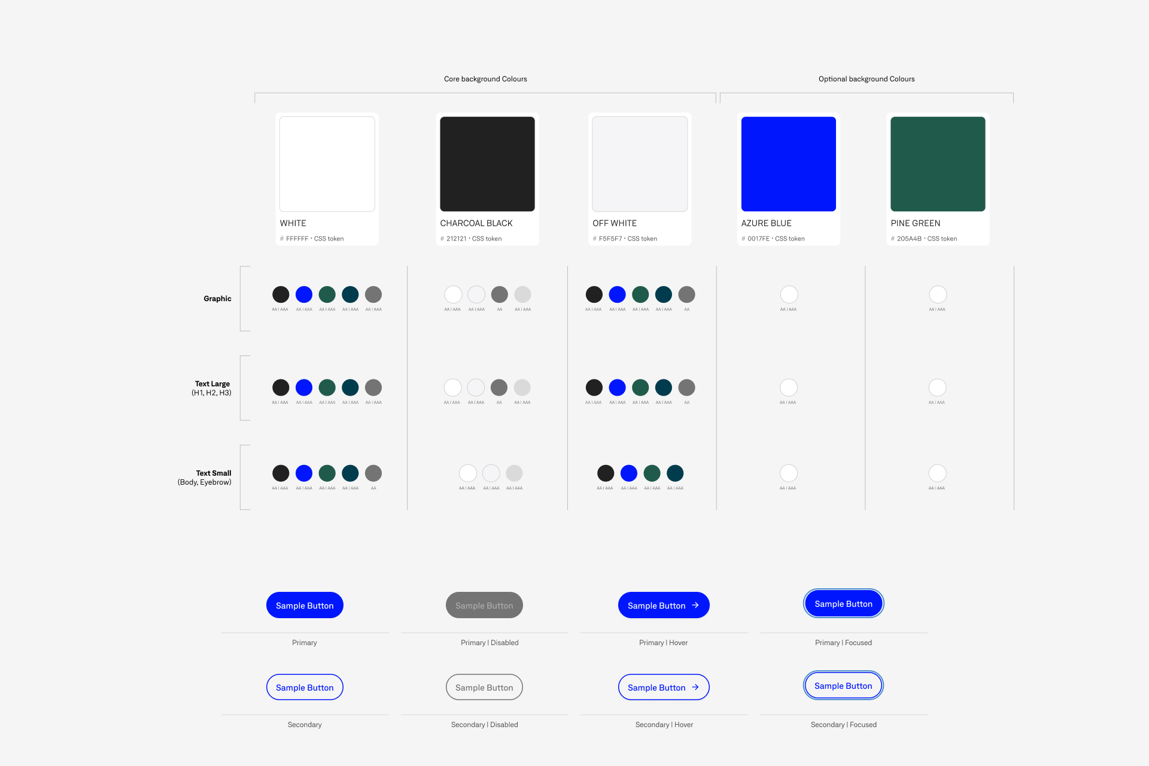
Task: Click the 'Optional background Colours' heading
Action: point(867,79)
